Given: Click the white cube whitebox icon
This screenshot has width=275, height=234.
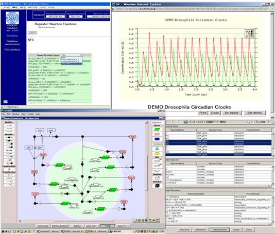Looking at the screenshot, I should tap(157, 178).
